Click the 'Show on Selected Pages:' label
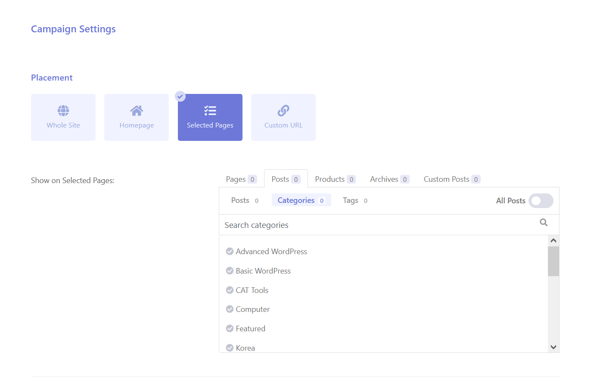Image resolution: width=600 pixels, height=389 pixels. [72, 180]
